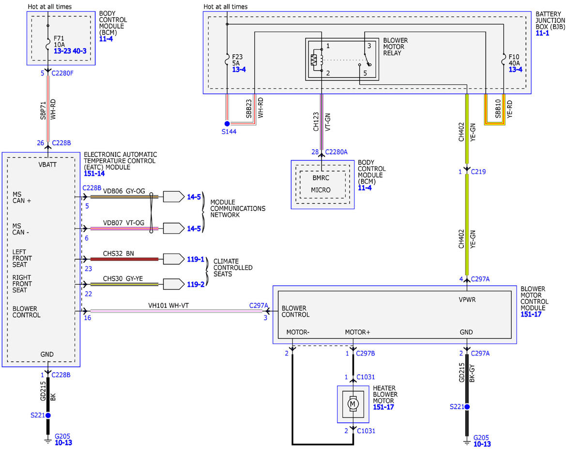Follow the 13-4 link under fuse F10

click(x=516, y=70)
